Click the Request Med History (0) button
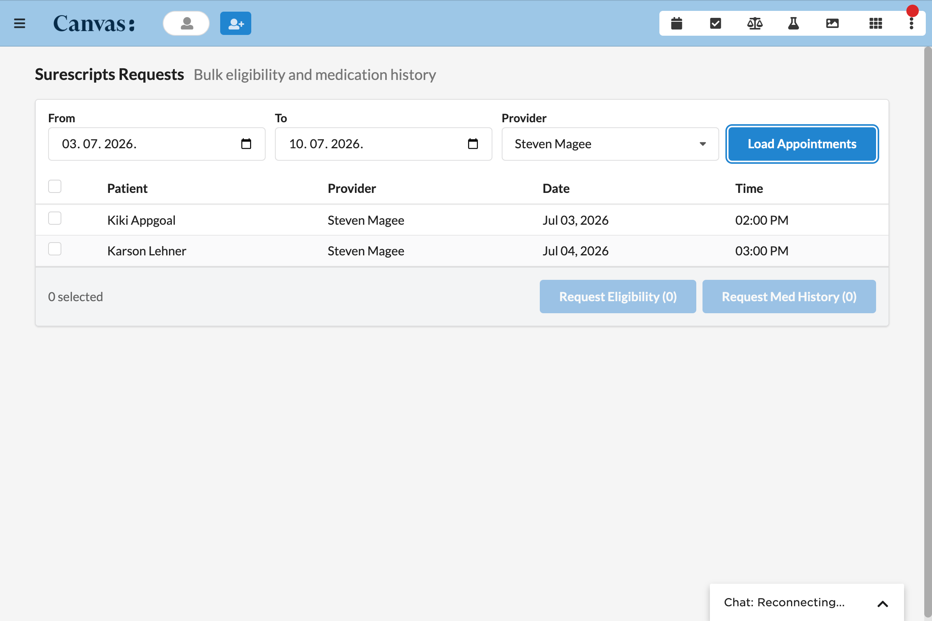Screen dimensions: 932x621 point(789,297)
